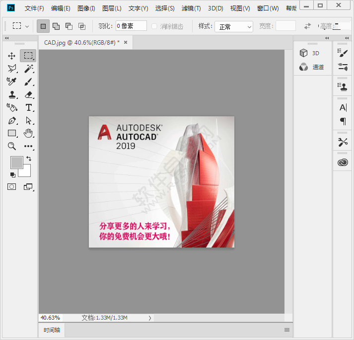Change screen mode button
The height and width of the screenshot is (340, 354).
(x=28, y=187)
